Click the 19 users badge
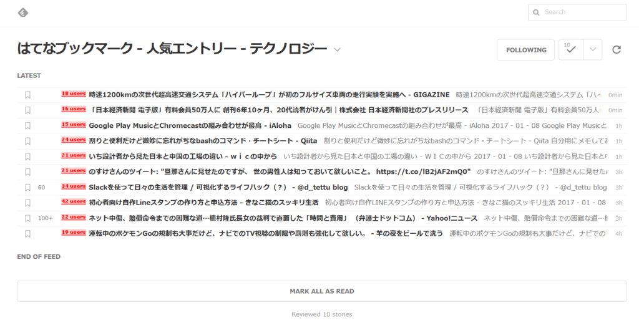This screenshot has width=639, height=328. click(x=74, y=233)
